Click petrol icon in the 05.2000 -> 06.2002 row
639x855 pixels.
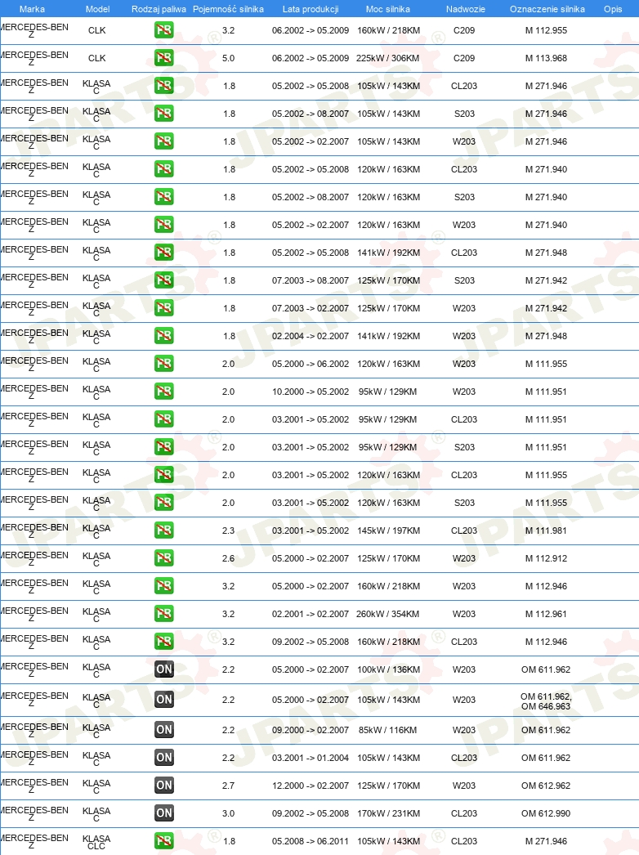pyautogui.click(x=163, y=364)
